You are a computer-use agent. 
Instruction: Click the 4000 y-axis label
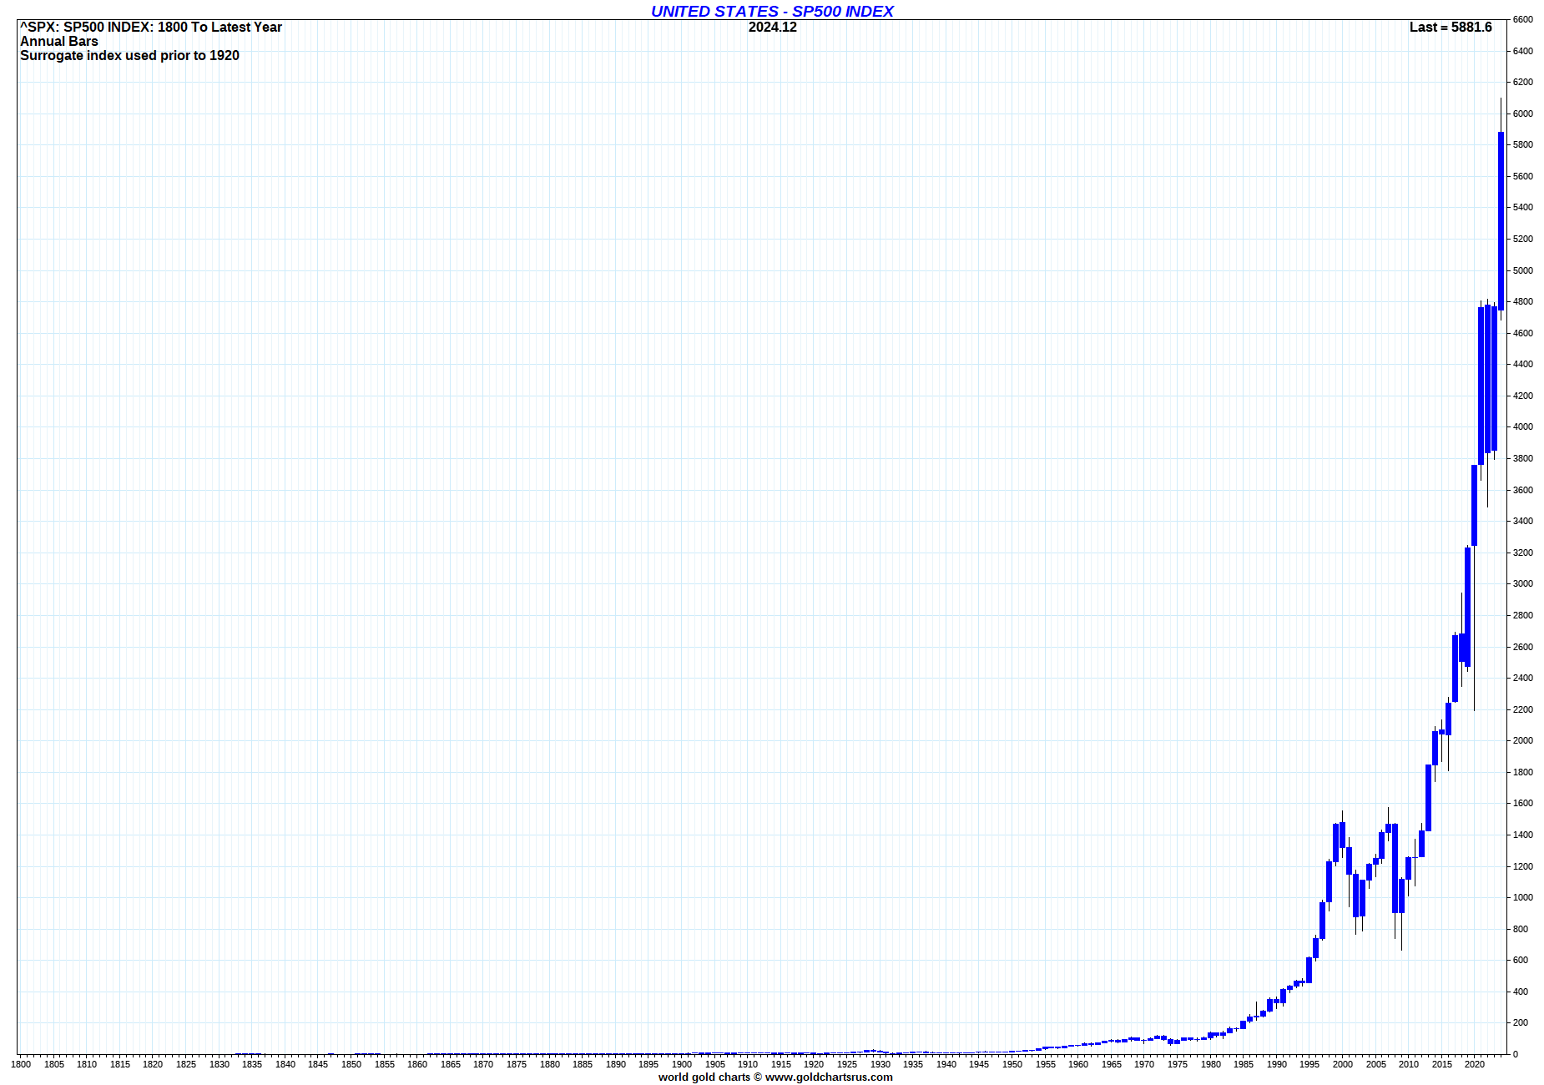[x=1523, y=426]
